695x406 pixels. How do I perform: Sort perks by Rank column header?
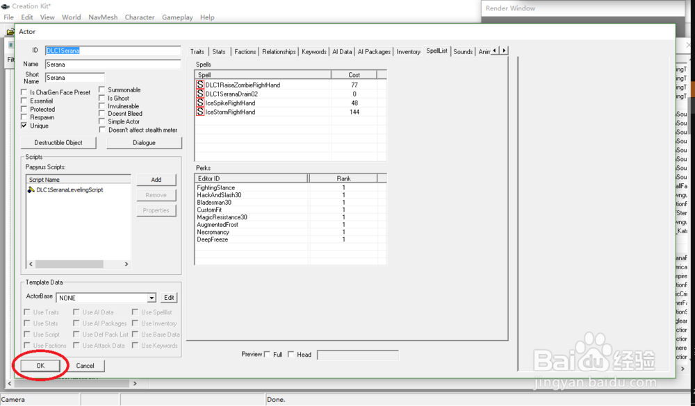tap(343, 178)
